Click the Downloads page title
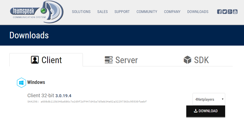The height and width of the screenshot is (121, 244). (29, 35)
